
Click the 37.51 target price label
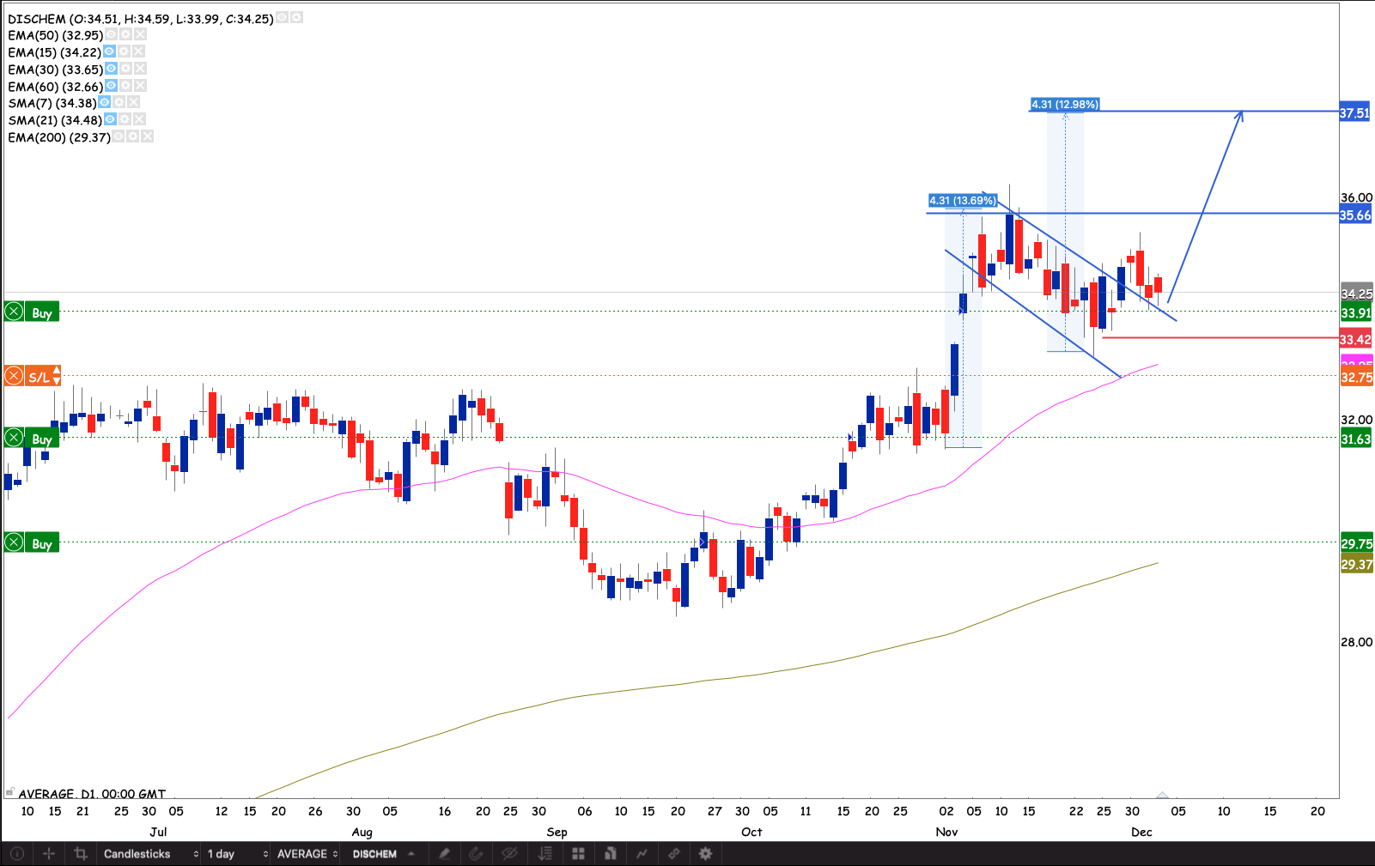click(x=1354, y=113)
